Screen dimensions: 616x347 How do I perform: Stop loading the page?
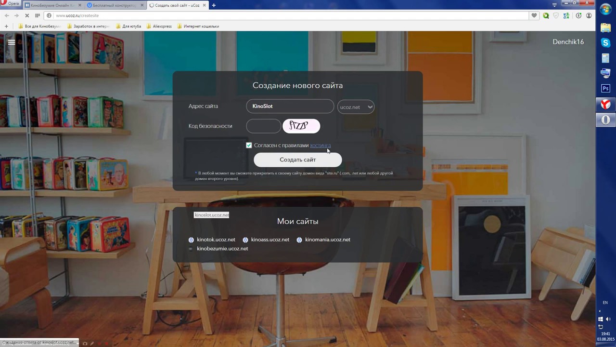[27, 15]
